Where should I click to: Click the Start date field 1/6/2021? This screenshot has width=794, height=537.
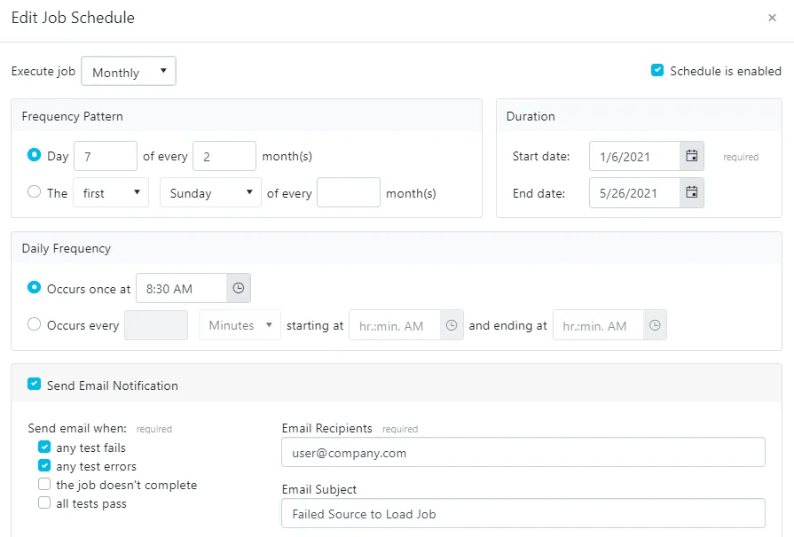tap(634, 156)
